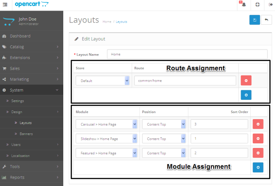Open the Featured > Home Page module dropdown

click(x=106, y=153)
